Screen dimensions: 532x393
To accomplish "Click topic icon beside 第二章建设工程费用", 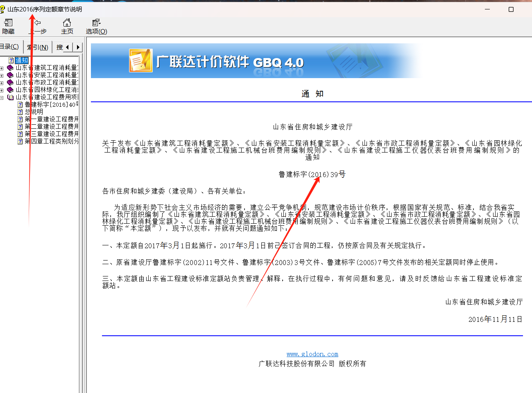I will [x=20, y=127].
